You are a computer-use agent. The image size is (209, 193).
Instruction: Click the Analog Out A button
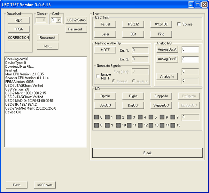tap(167, 50)
